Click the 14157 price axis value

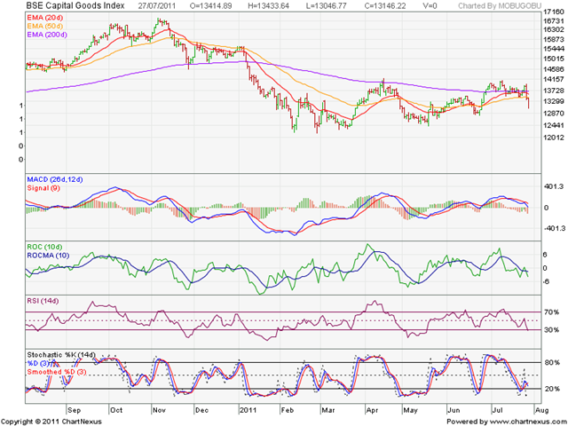coord(554,79)
